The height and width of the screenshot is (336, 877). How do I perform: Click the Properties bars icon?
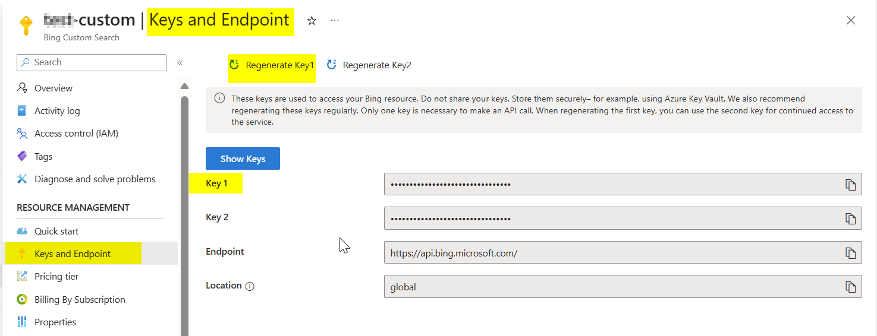[x=22, y=322]
